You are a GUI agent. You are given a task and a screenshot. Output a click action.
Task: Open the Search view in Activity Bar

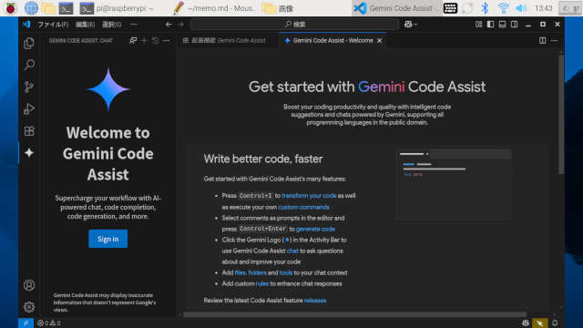(29, 65)
